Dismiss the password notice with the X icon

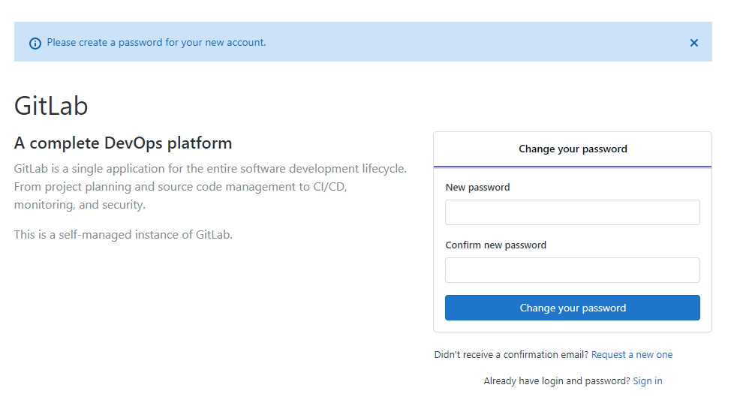point(693,43)
